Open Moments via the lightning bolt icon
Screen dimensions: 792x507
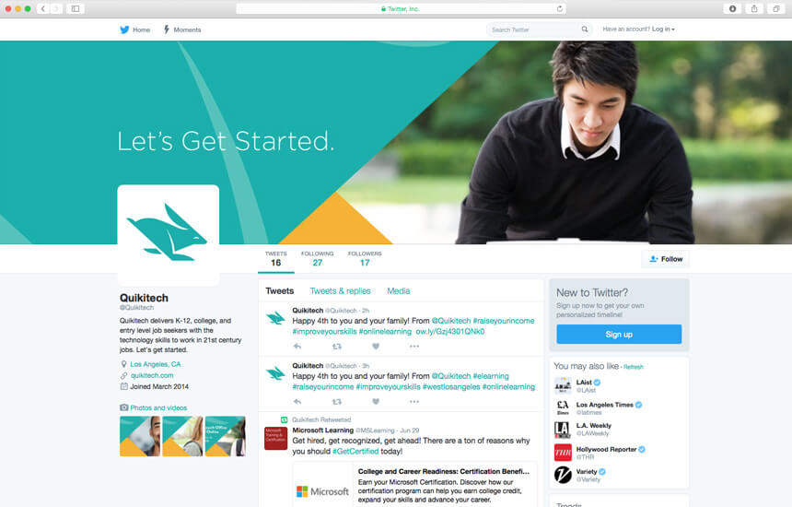[166, 29]
